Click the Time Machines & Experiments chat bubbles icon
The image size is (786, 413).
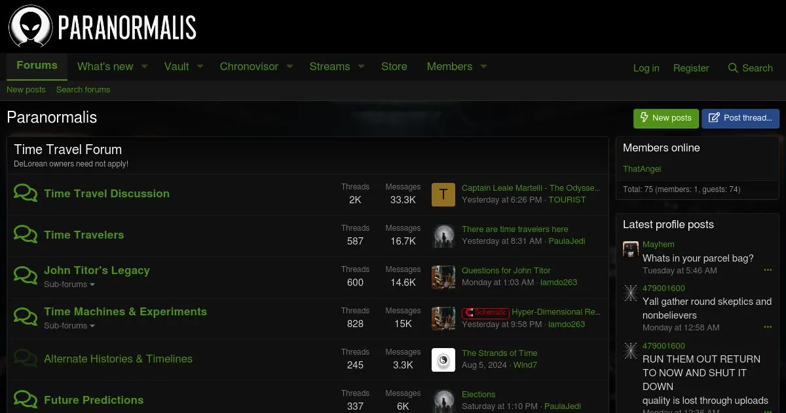(26, 317)
